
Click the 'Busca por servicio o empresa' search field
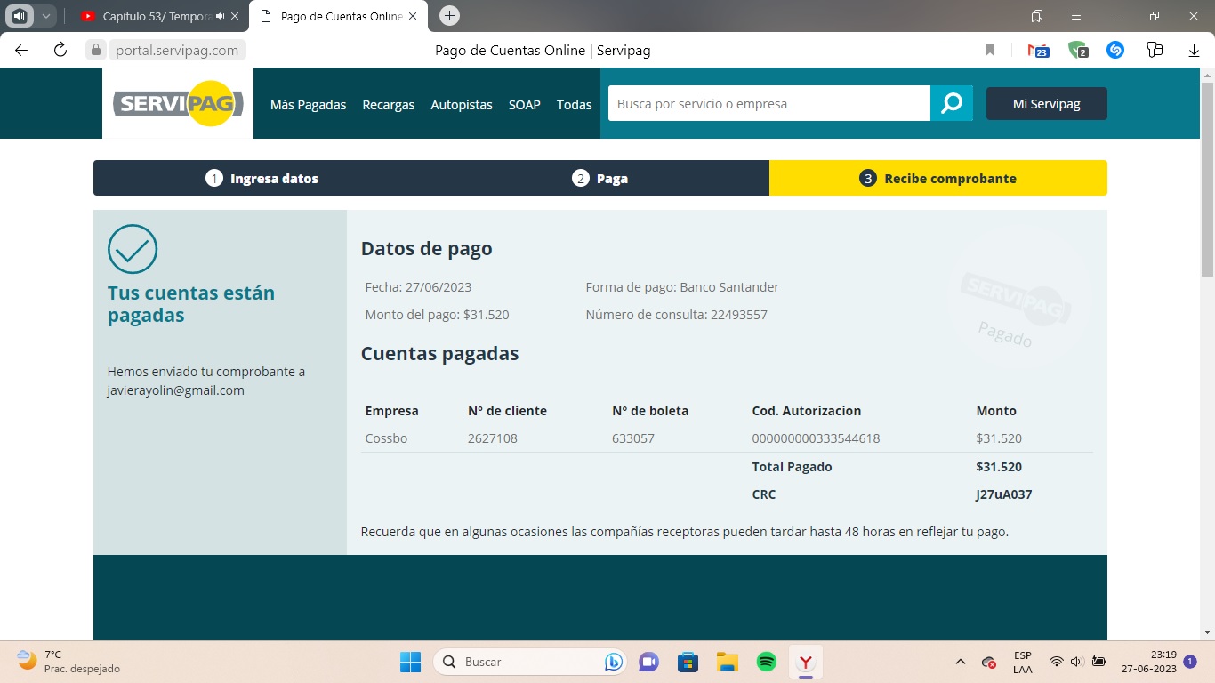(x=768, y=103)
